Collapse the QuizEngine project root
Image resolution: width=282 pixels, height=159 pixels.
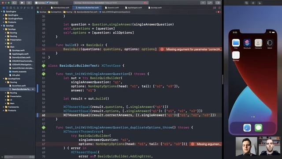(x=2, y=11)
